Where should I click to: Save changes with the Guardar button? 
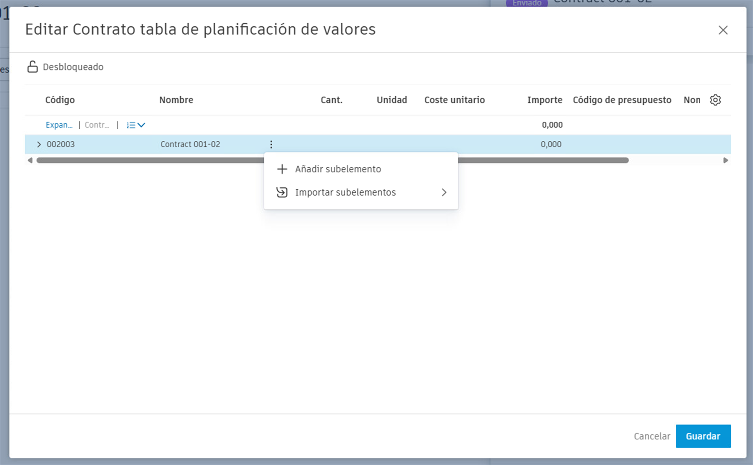(x=703, y=436)
